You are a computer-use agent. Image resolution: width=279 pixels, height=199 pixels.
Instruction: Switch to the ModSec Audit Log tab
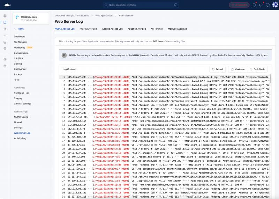[178, 29]
